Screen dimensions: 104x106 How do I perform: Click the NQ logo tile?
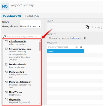pyautogui.click(x=5, y=7)
